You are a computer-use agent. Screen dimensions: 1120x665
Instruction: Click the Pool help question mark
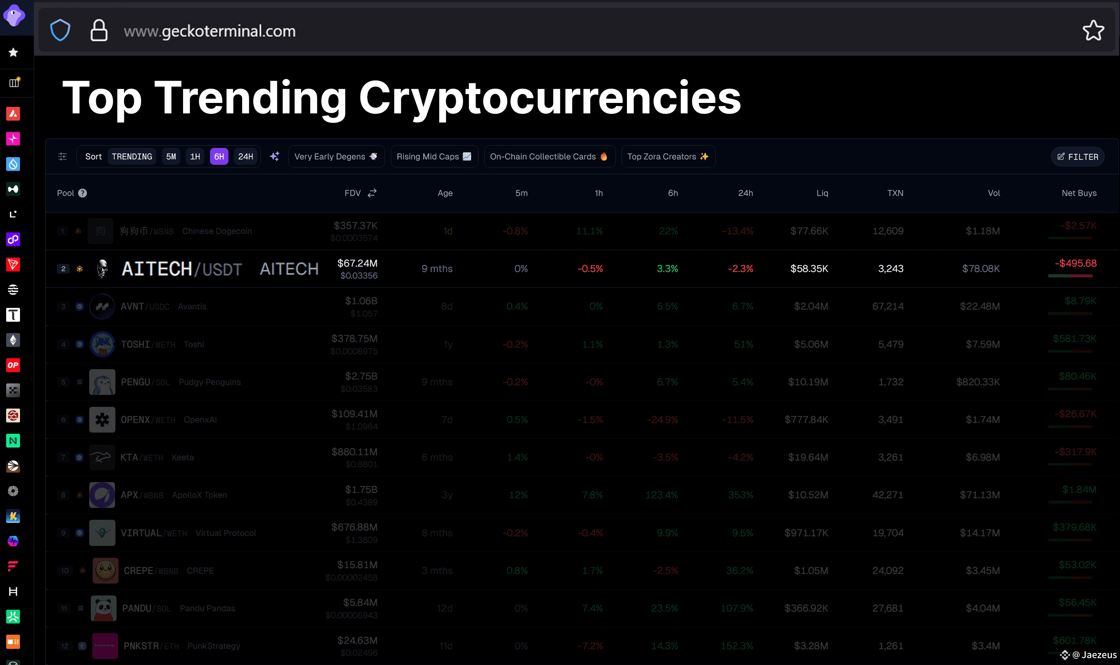(x=83, y=193)
